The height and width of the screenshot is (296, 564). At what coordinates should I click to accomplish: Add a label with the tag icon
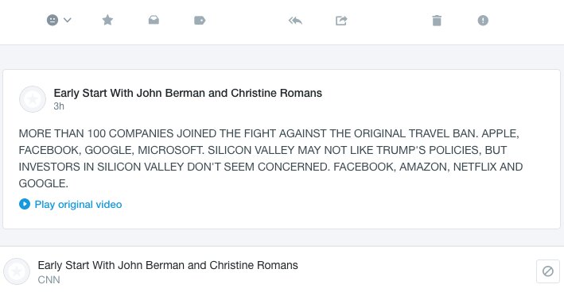point(200,21)
